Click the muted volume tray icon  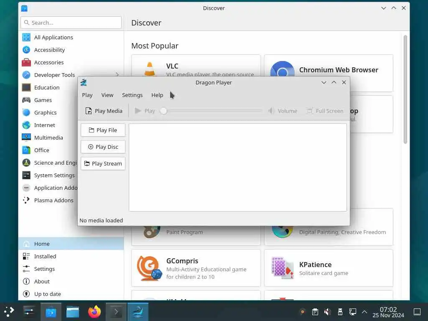(328, 311)
